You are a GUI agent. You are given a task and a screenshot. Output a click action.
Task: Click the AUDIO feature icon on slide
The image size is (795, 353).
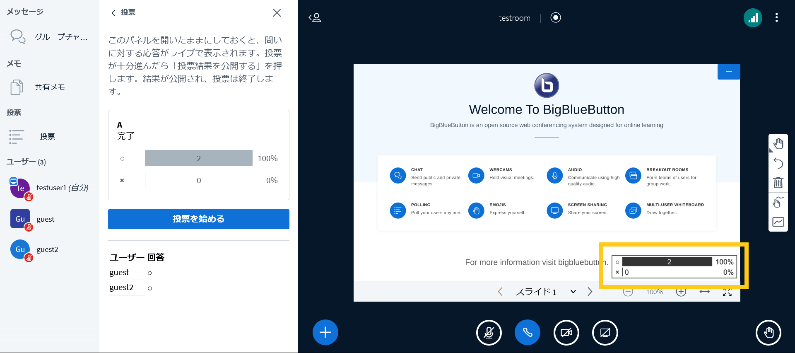(555, 175)
